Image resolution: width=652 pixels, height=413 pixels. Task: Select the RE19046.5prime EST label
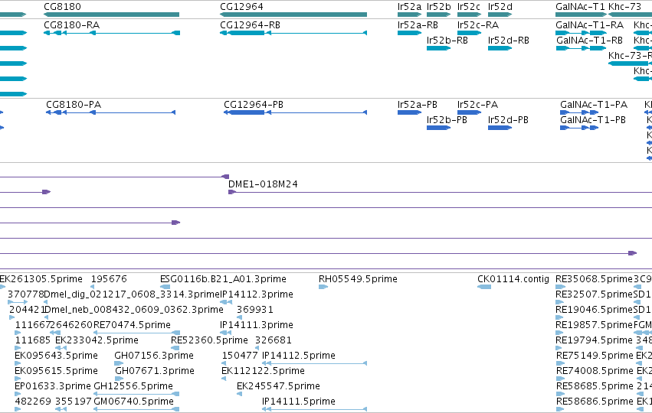tap(594, 310)
